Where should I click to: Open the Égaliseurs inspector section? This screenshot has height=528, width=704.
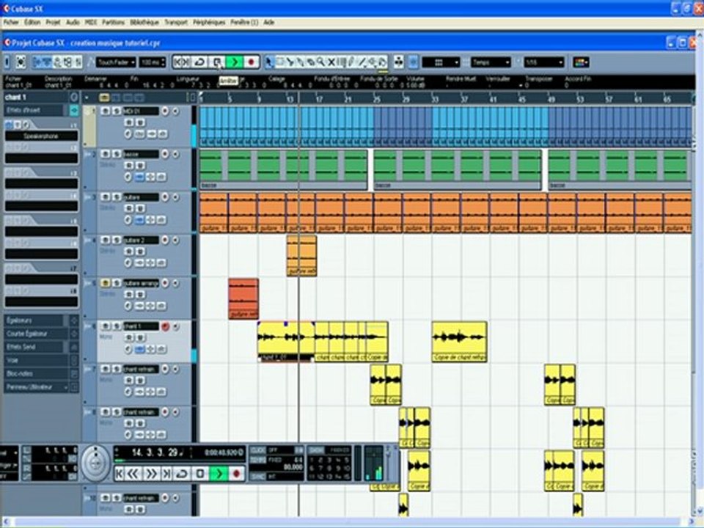(37, 320)
